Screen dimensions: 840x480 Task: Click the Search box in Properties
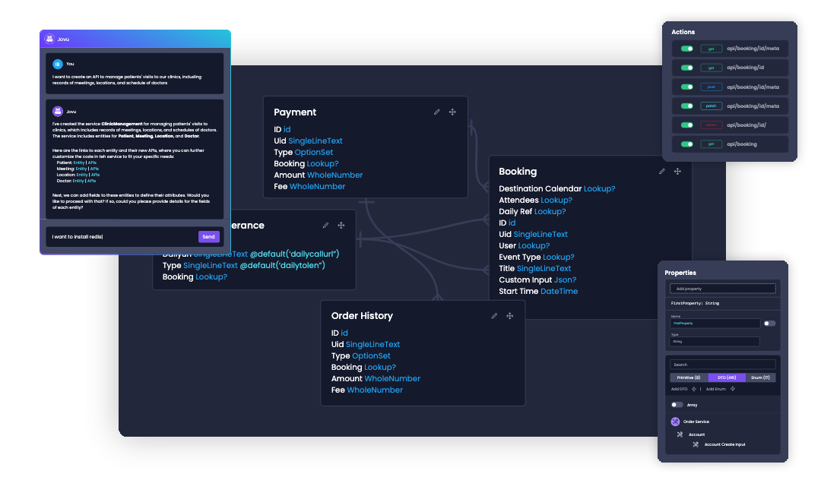tap(723, 365)
